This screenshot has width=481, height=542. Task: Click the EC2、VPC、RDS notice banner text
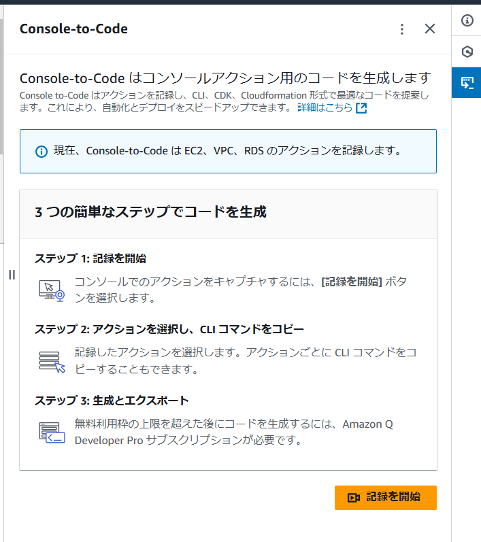pos(227,151)
